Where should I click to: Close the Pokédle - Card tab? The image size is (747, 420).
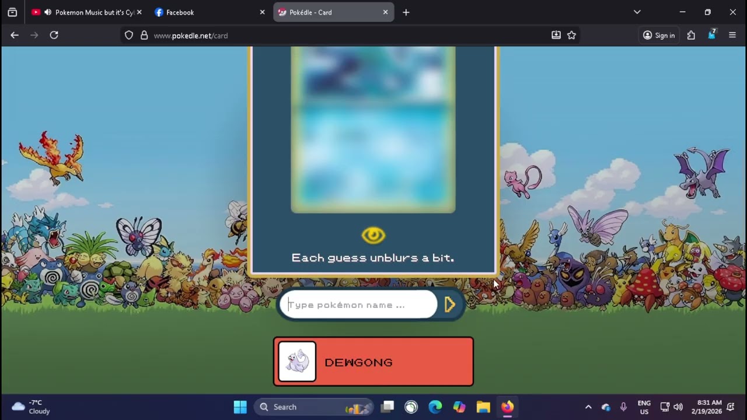[385, 12]
